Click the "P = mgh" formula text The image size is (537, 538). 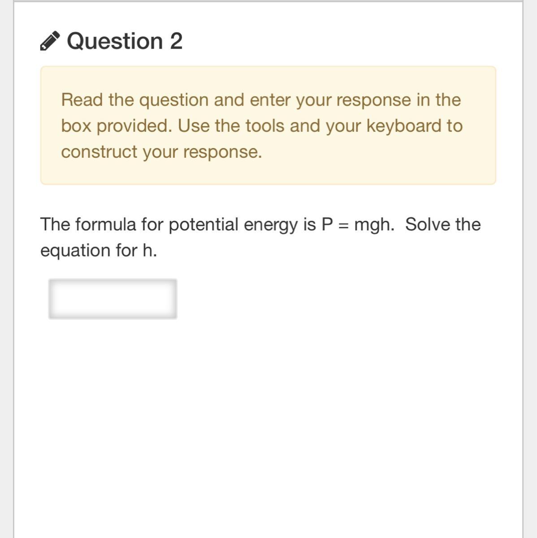(358, 224)
